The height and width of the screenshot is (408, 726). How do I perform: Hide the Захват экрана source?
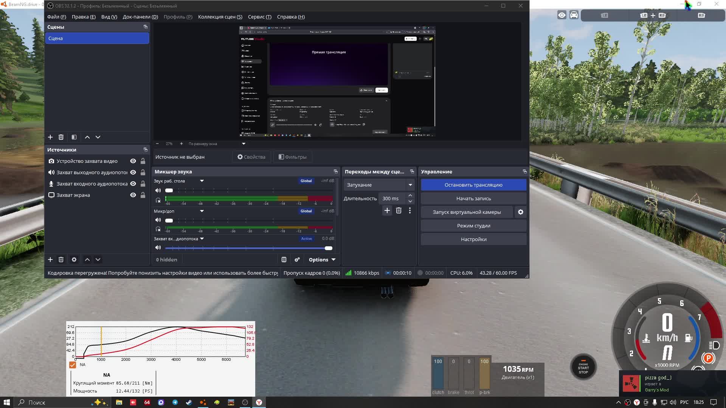[x=133, y=195]
